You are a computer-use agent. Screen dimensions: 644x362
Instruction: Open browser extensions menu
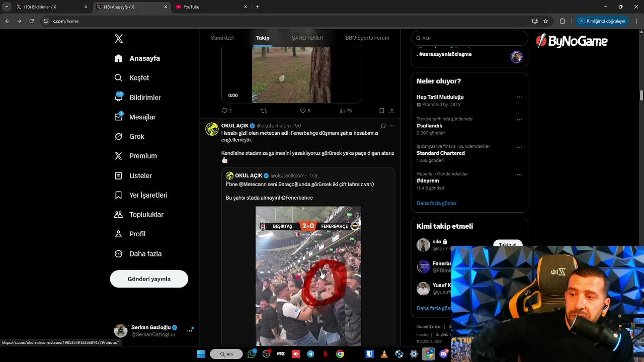(x=562, y=21)
